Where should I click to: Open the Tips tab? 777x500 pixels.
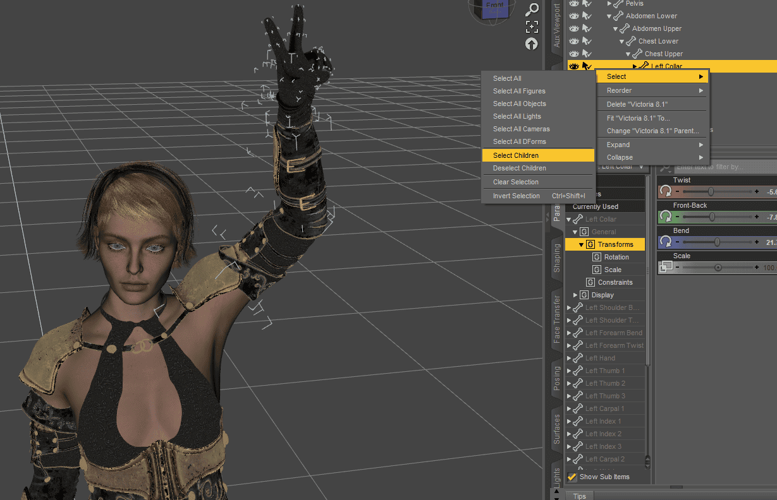[579, 496]
